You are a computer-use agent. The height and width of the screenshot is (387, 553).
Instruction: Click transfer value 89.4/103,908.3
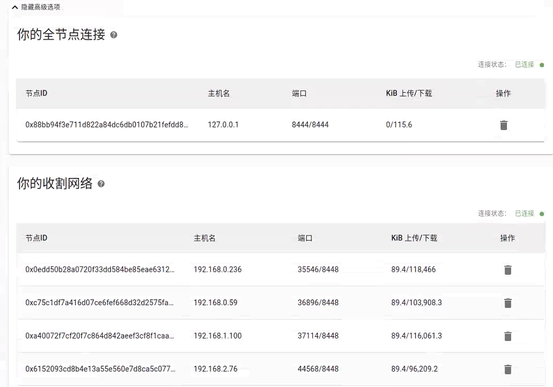point(417,302)
